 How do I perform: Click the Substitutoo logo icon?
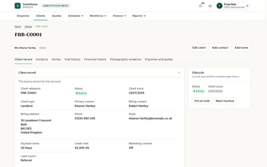(x=18, y=6)
